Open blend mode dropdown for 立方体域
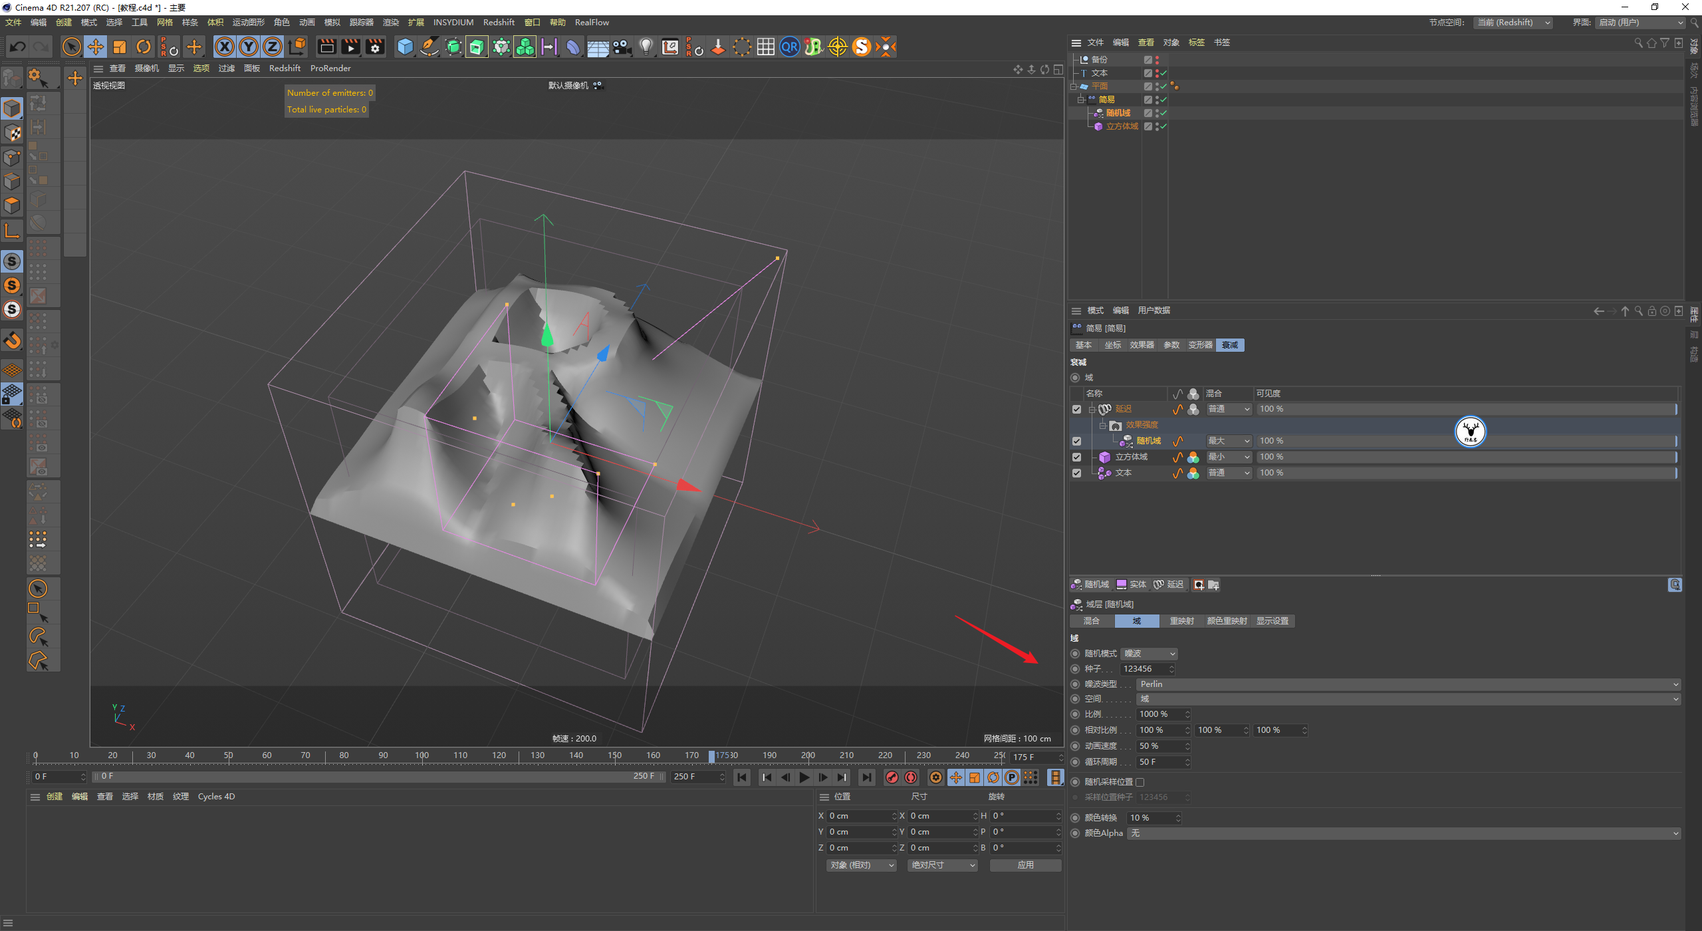 point(1229,457)
